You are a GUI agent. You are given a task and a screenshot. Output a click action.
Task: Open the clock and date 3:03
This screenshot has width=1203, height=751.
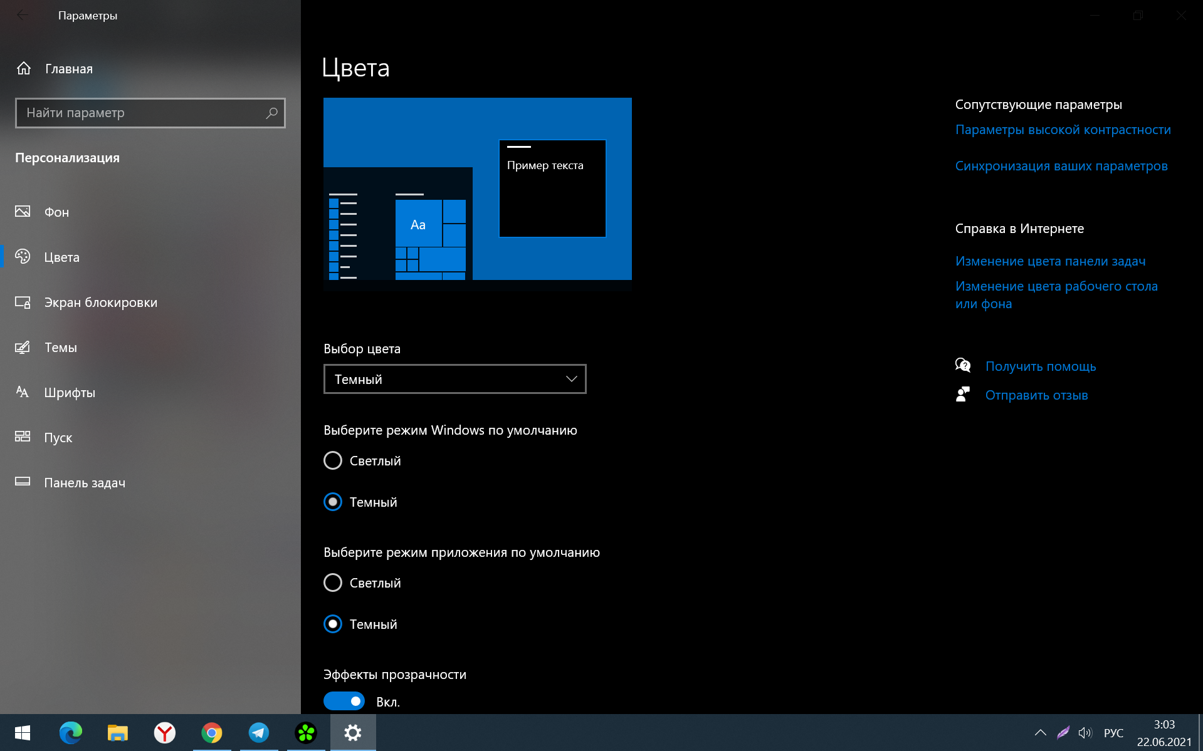(x=1164, y=733)
